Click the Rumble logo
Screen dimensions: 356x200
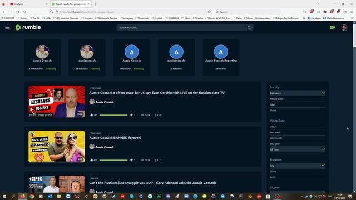[28, 27]
